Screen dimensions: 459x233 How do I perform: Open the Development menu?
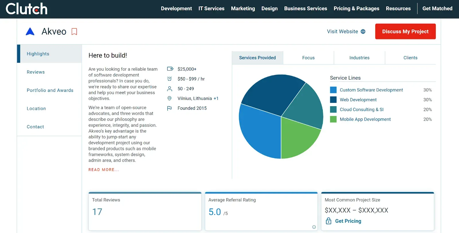tap(176, 9)
